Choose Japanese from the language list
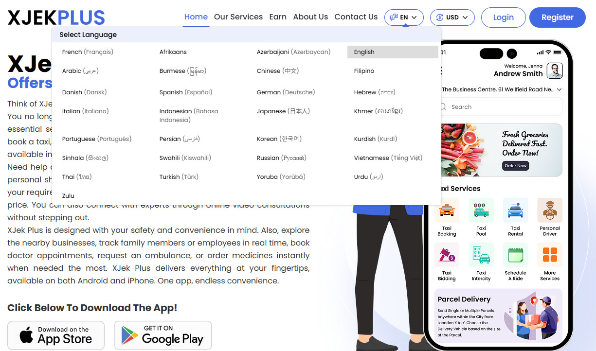This screenshot has width=596, height=351. [x=283, y=111]
